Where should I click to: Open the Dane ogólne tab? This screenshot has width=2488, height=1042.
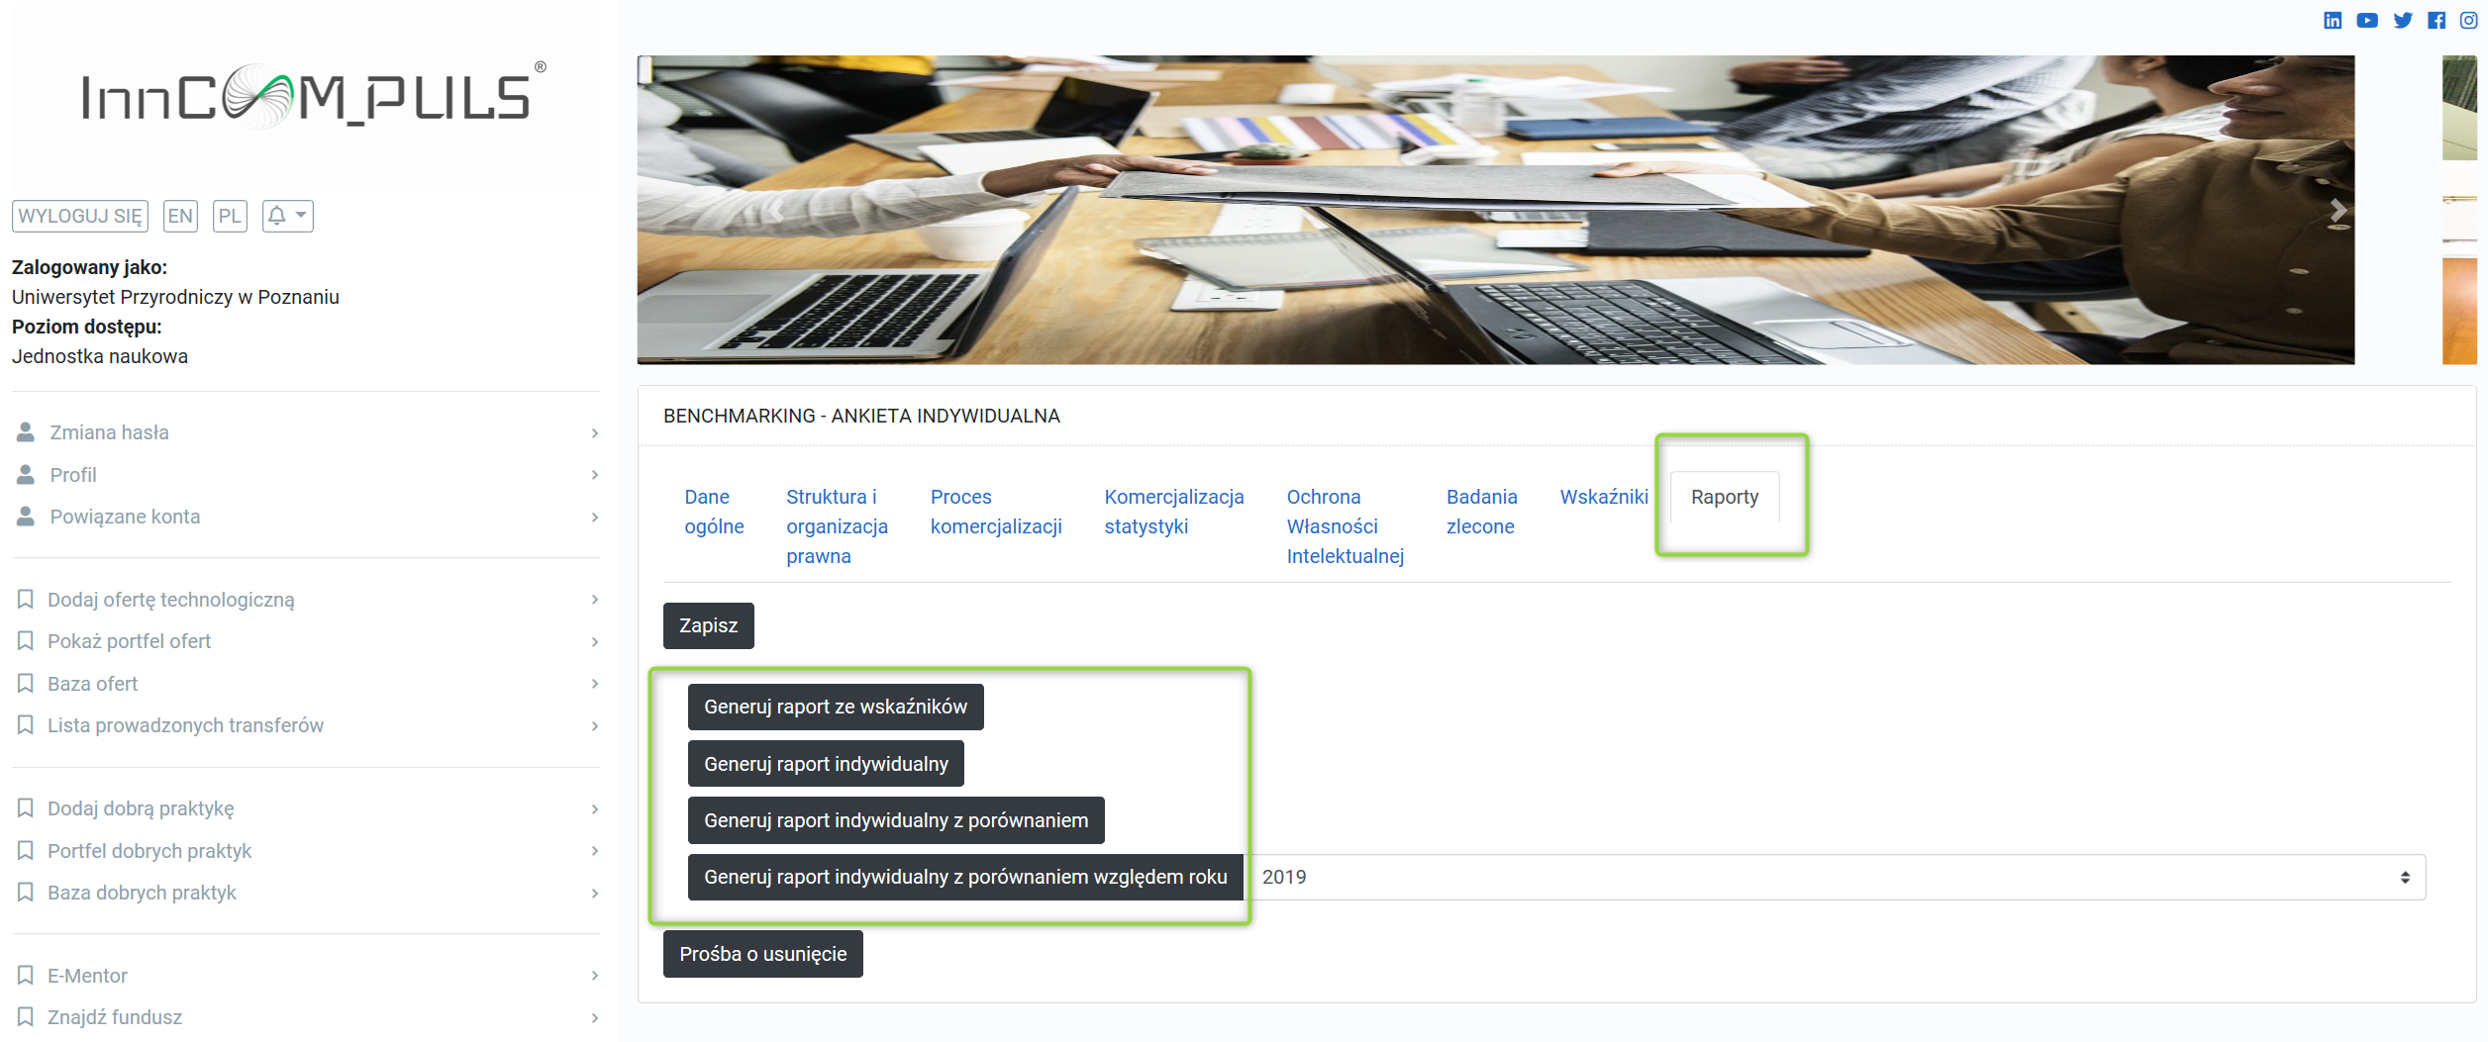[713, 512]
